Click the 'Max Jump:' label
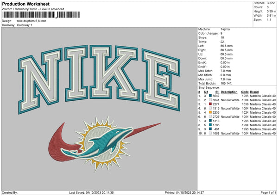278x196 pixels. [205, 79]
